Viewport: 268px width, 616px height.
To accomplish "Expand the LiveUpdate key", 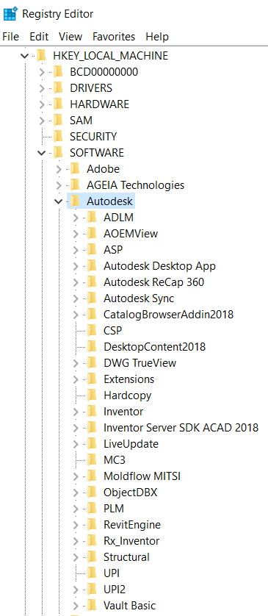I will [76, 444].
